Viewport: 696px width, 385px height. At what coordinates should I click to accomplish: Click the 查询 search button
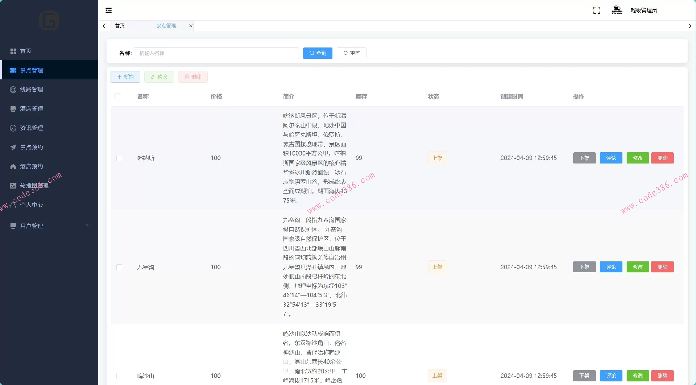(x=318, y=53)
